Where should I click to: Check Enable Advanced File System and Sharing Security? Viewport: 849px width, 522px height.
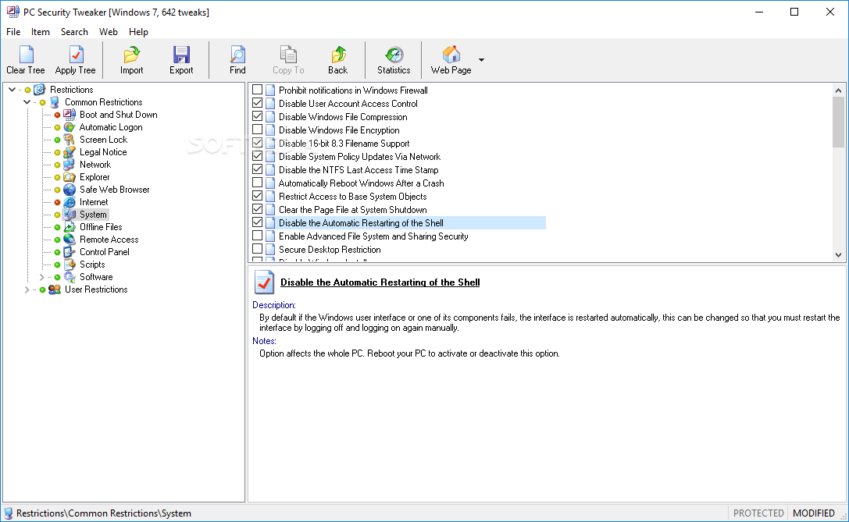257,236
